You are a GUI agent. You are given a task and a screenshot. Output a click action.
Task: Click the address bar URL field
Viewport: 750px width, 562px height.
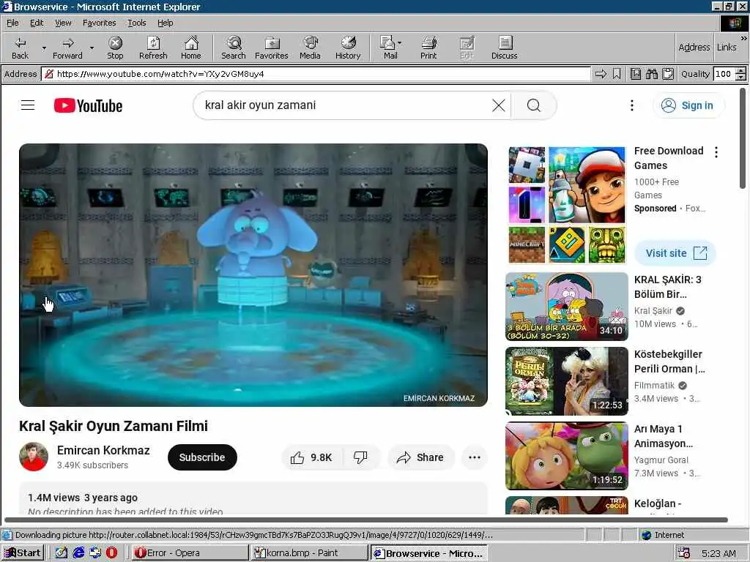(x=316, y=74)
